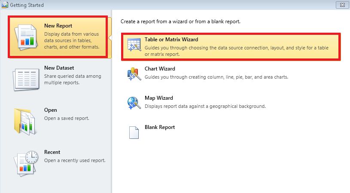
Task: Click the Blank Report page icon
Action: [x=134, y=133]
